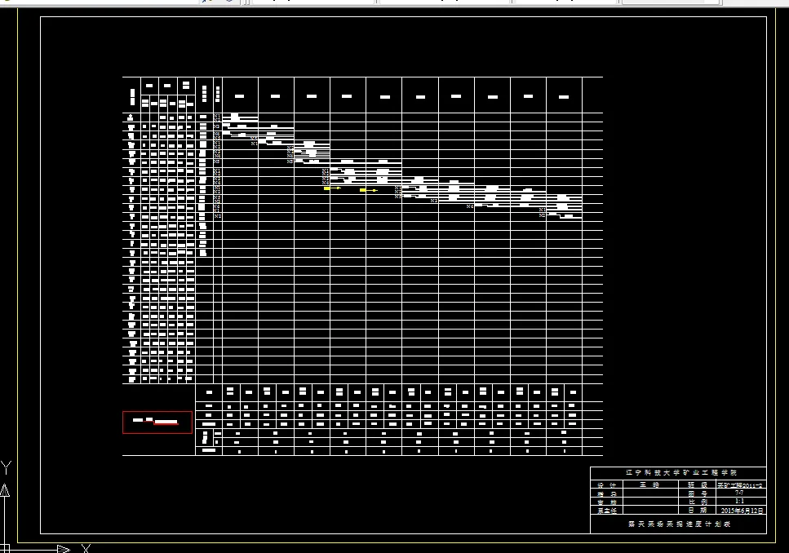Select the 比例 label in title block
This screenshot has height=553, width=789.
pyautogui.click(x=698, y=502)
